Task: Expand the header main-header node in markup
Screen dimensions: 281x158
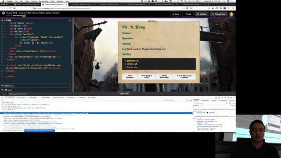Action: [3, 117]
